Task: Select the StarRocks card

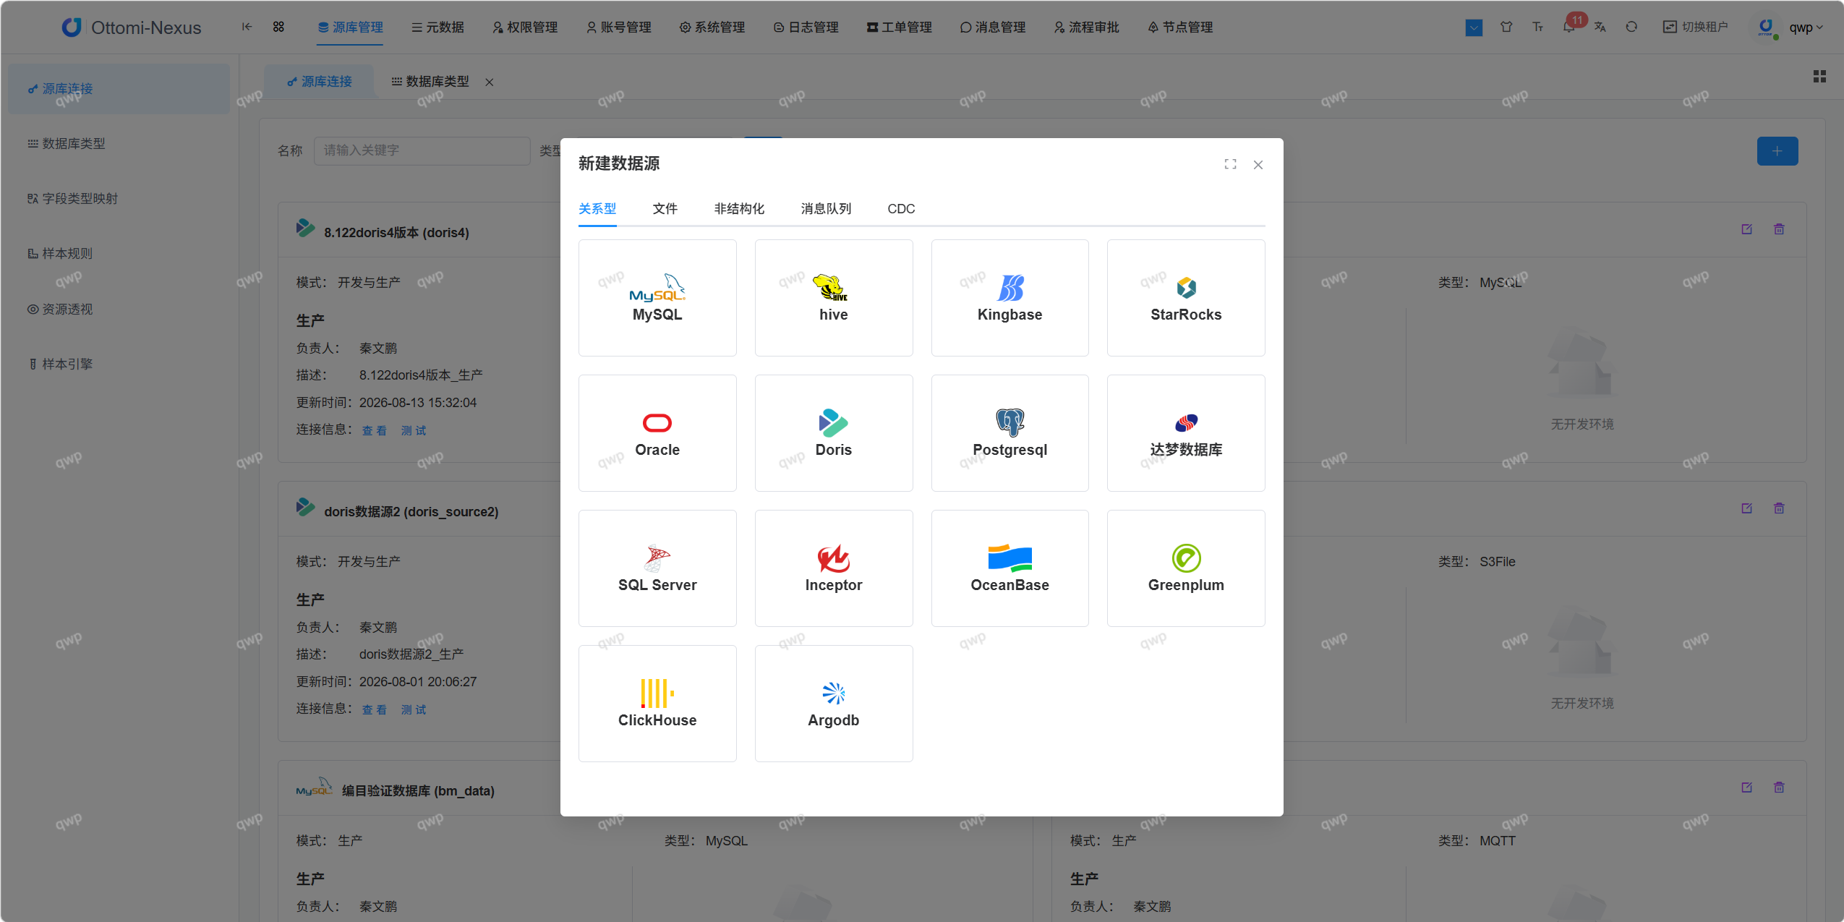Action: [1186, 298]
